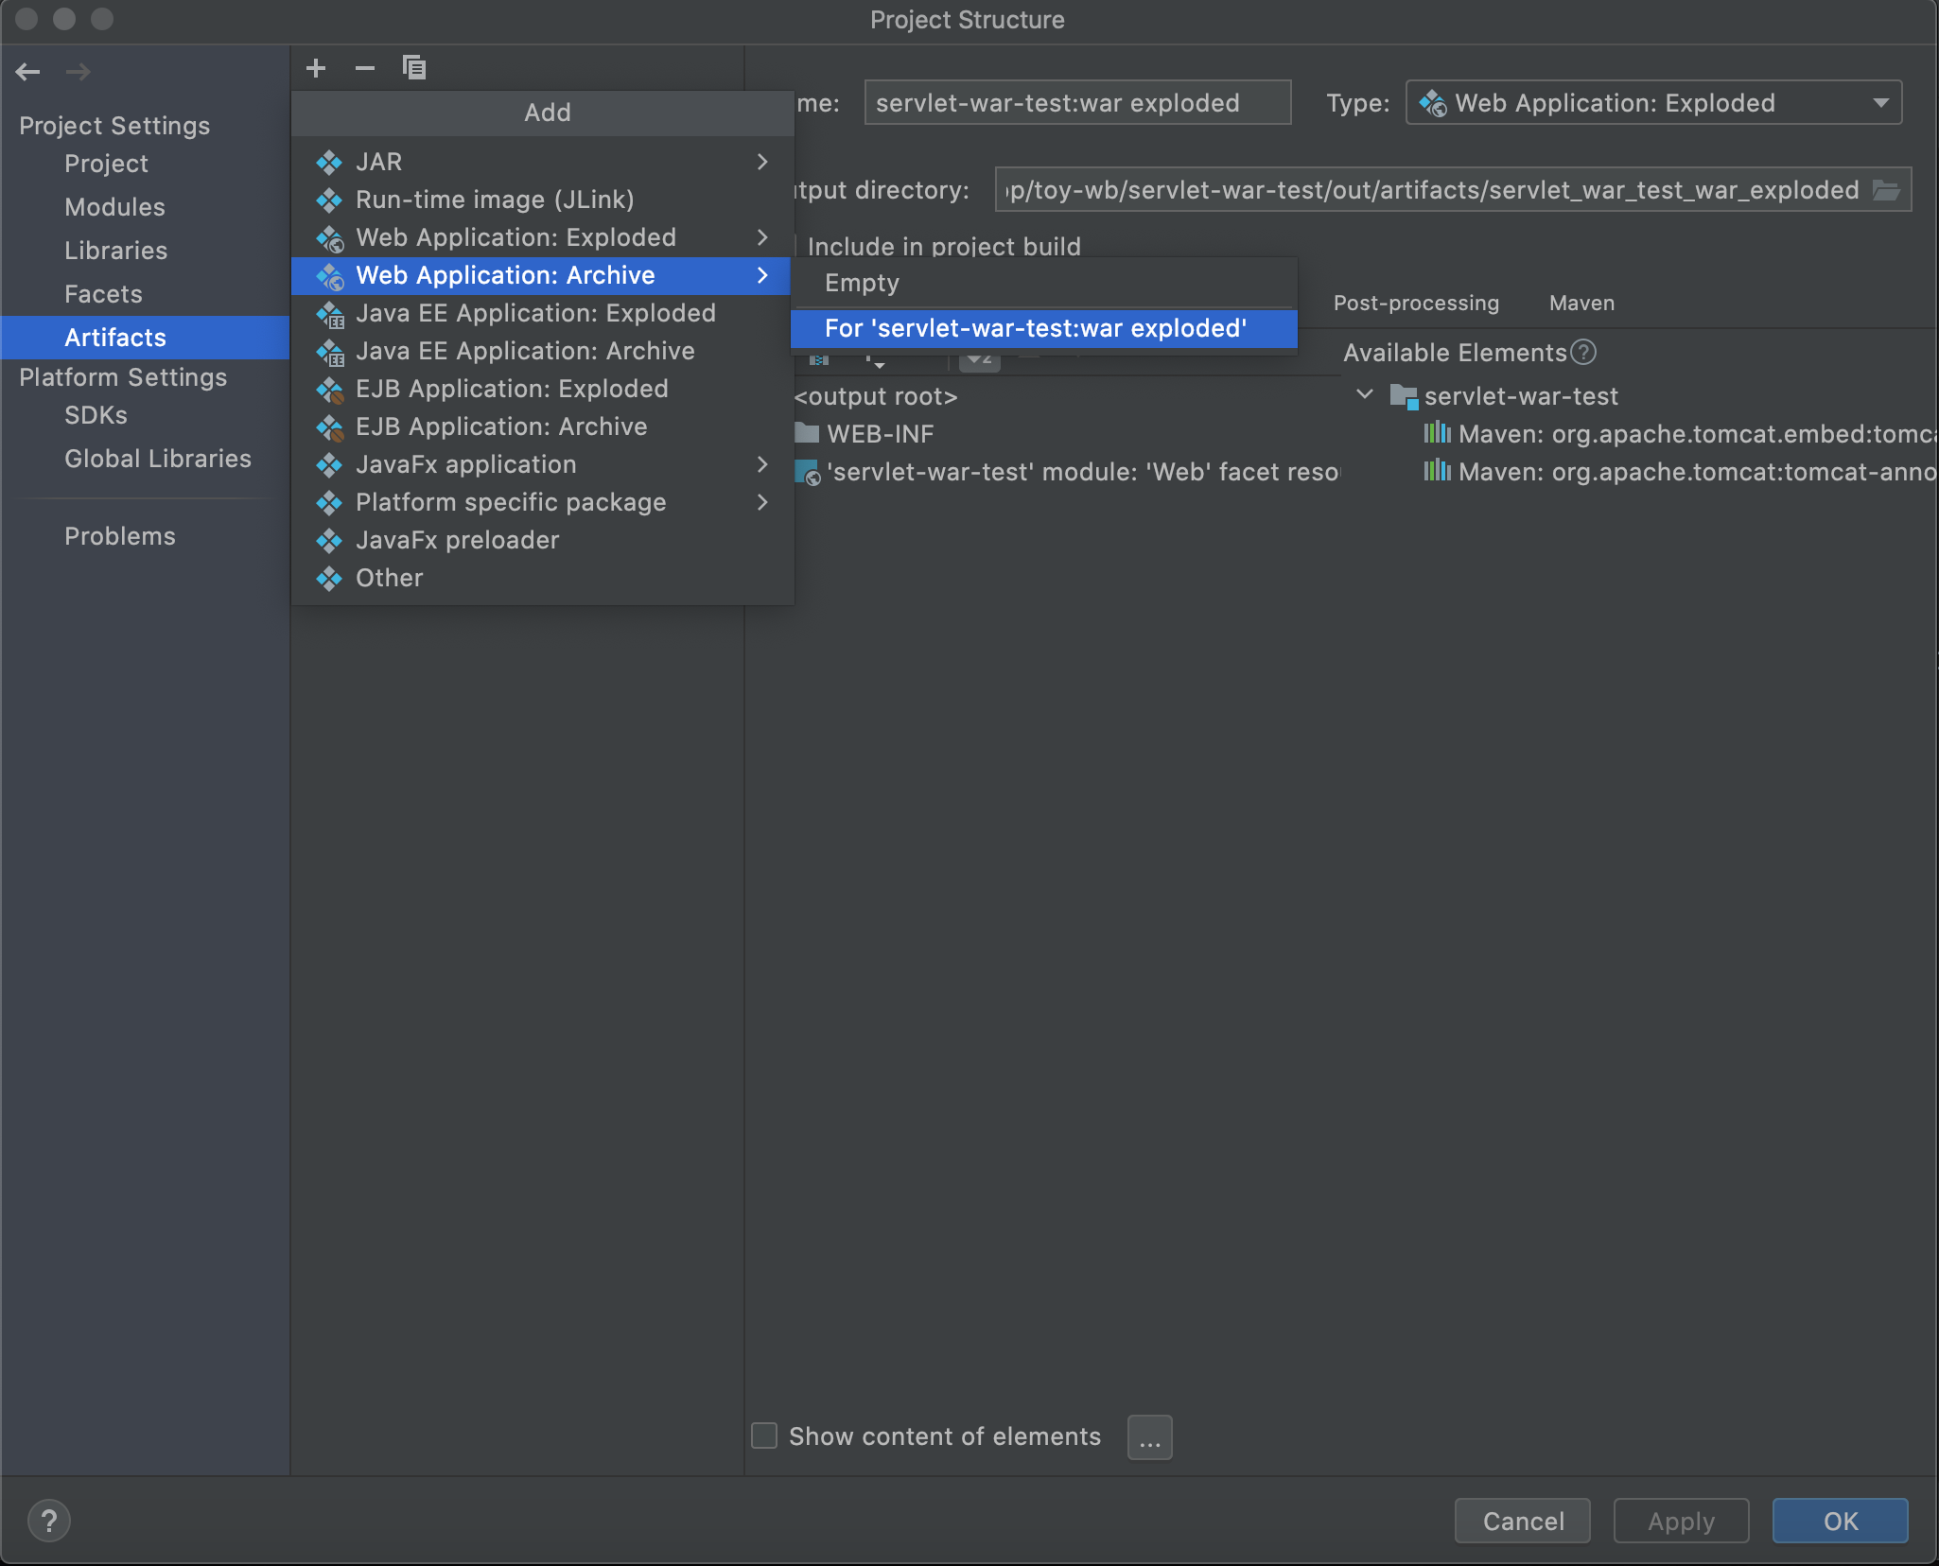The height and width of the screenshot is (1566, 1939).
Task: Click the minus icon to remove artifact
Action: pos(365,68)
